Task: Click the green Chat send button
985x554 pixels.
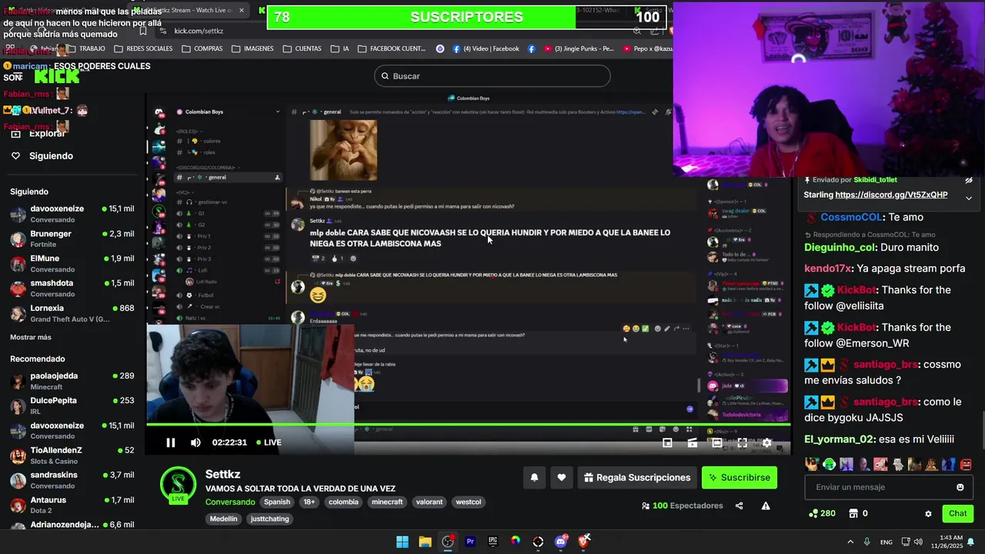Action: coord(957,513)
